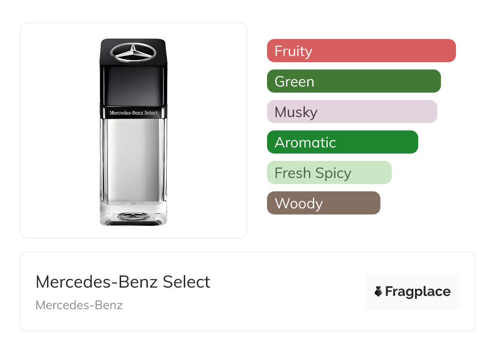This screenshot has height=351, width=495.
Task: Pick the Aromatic accord bar
Action: pyautogui.click(x=343, y=142)
